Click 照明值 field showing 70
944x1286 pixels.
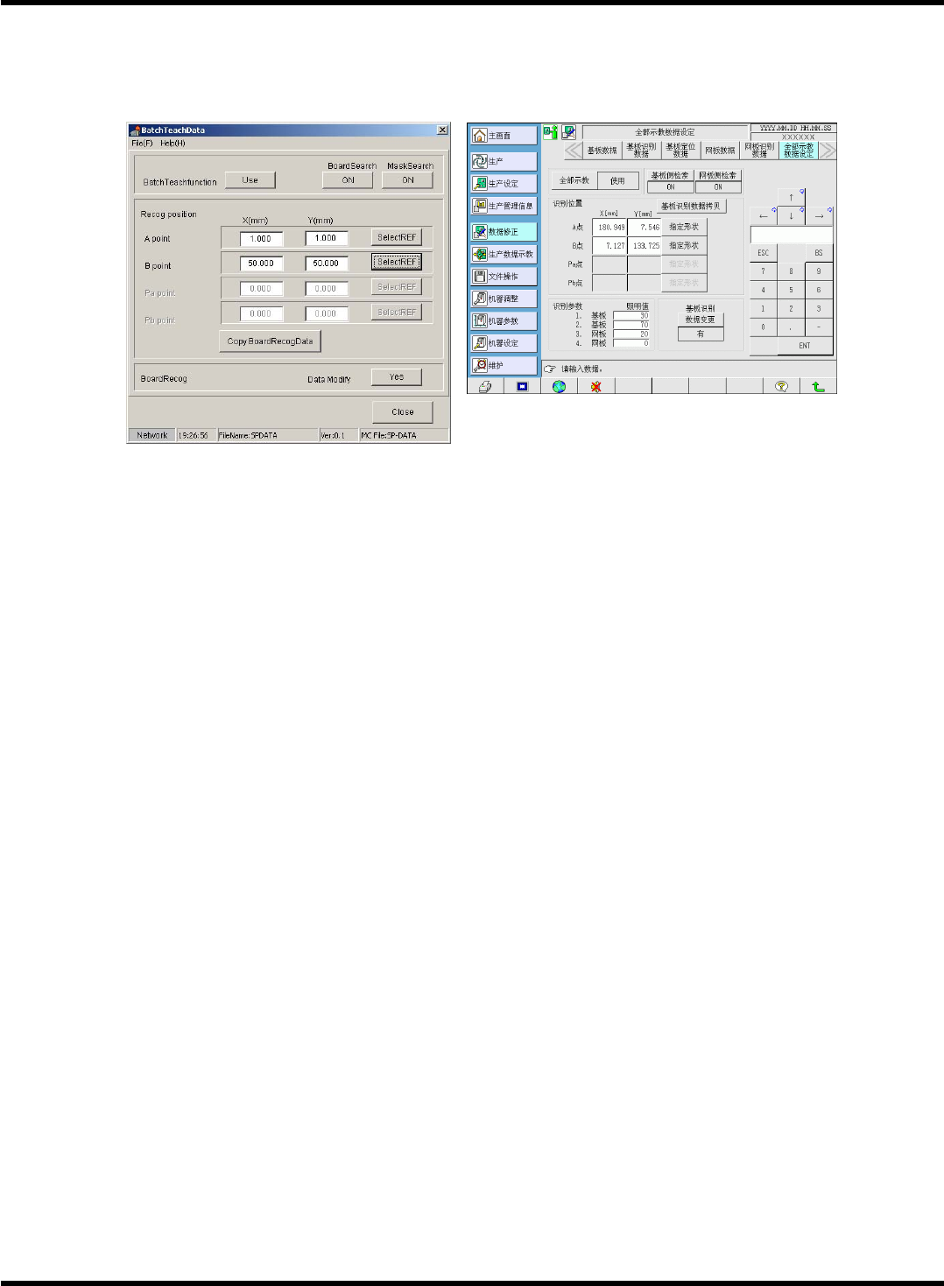coord(631,325)
